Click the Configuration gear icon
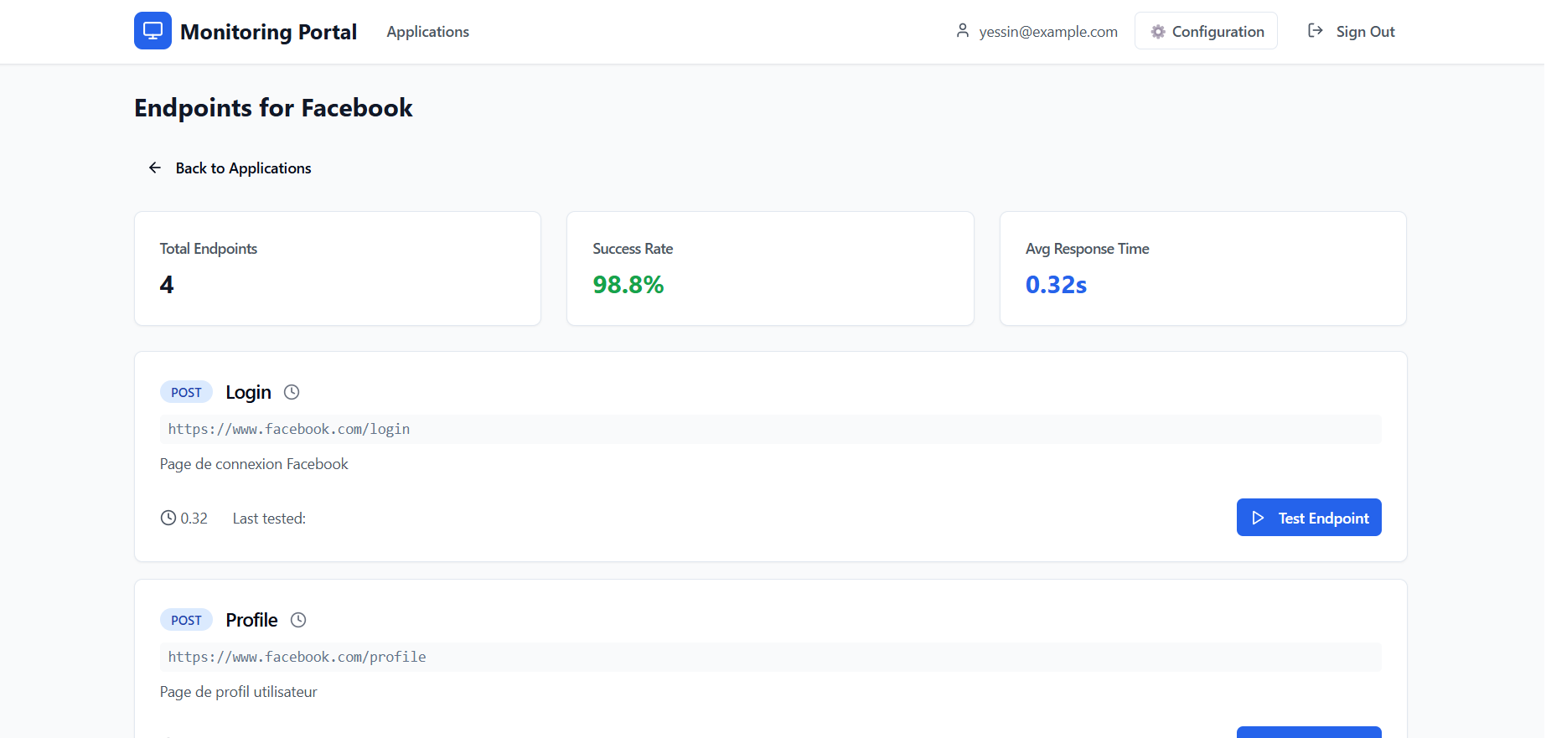Screen dimensions: 1546x738 tap(1158, 32)
